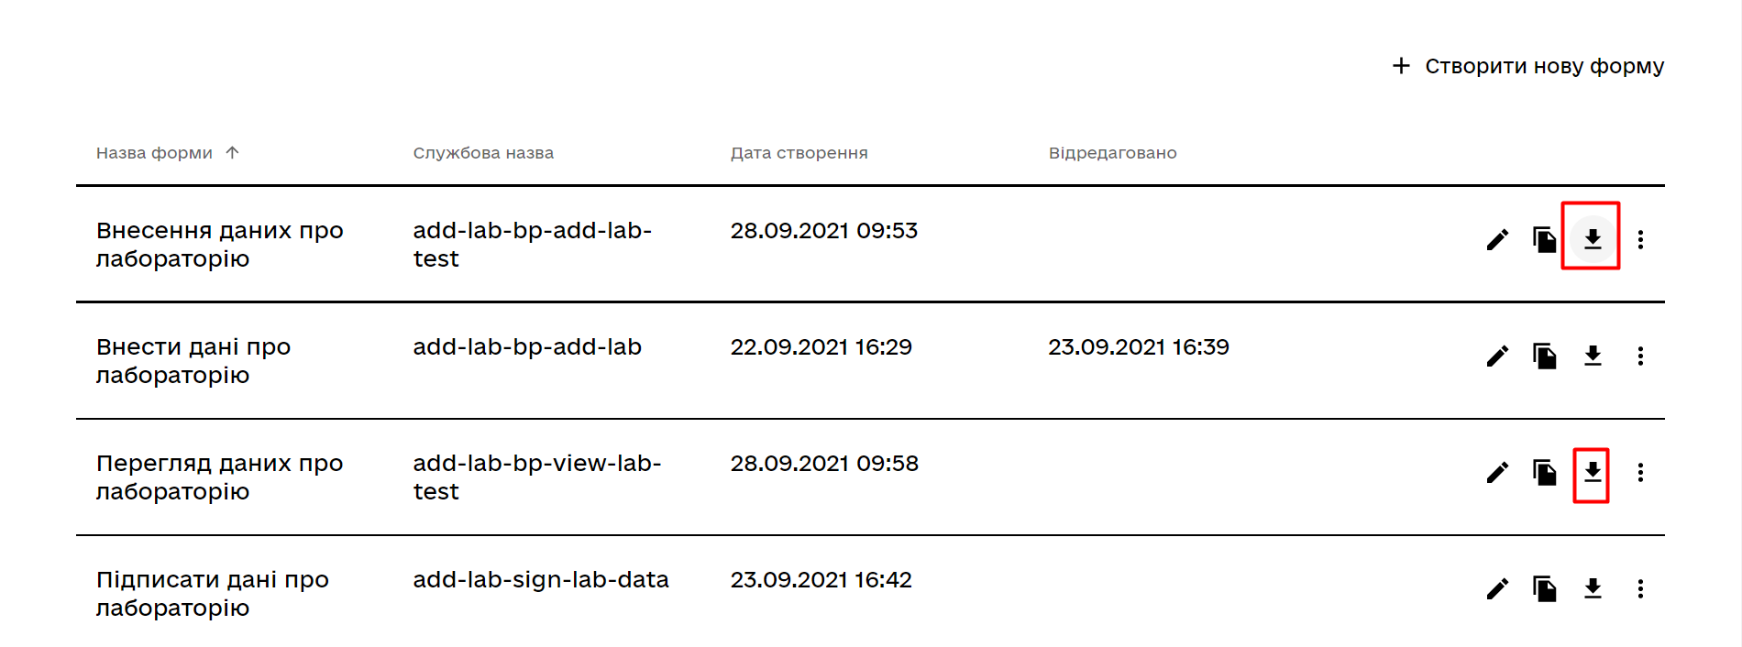Edit the form add-lab-bp-add-lab

point(1497,356)
